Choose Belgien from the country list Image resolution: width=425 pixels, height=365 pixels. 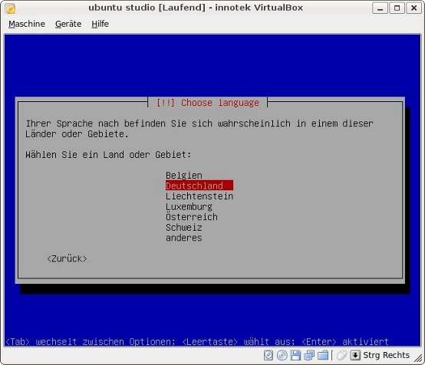click(x=184, y=176)
